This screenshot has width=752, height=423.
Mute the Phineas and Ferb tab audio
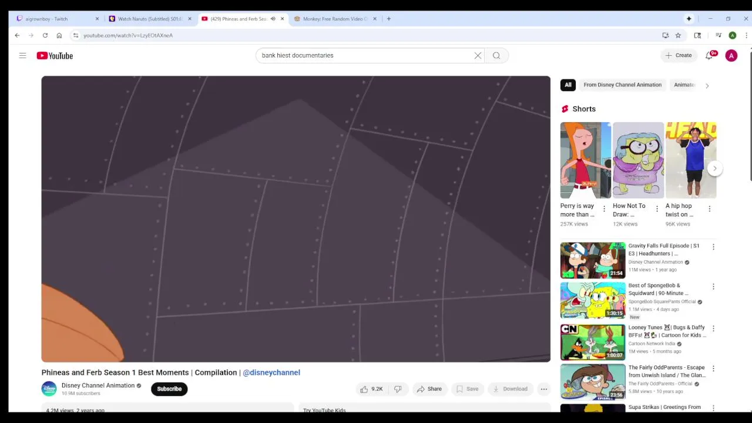[273, 19]
